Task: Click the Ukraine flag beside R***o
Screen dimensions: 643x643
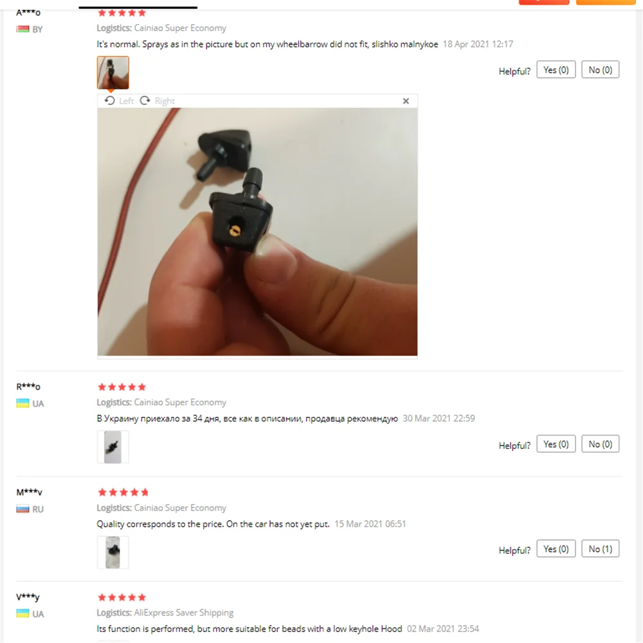Action: [x=23, y=403]
